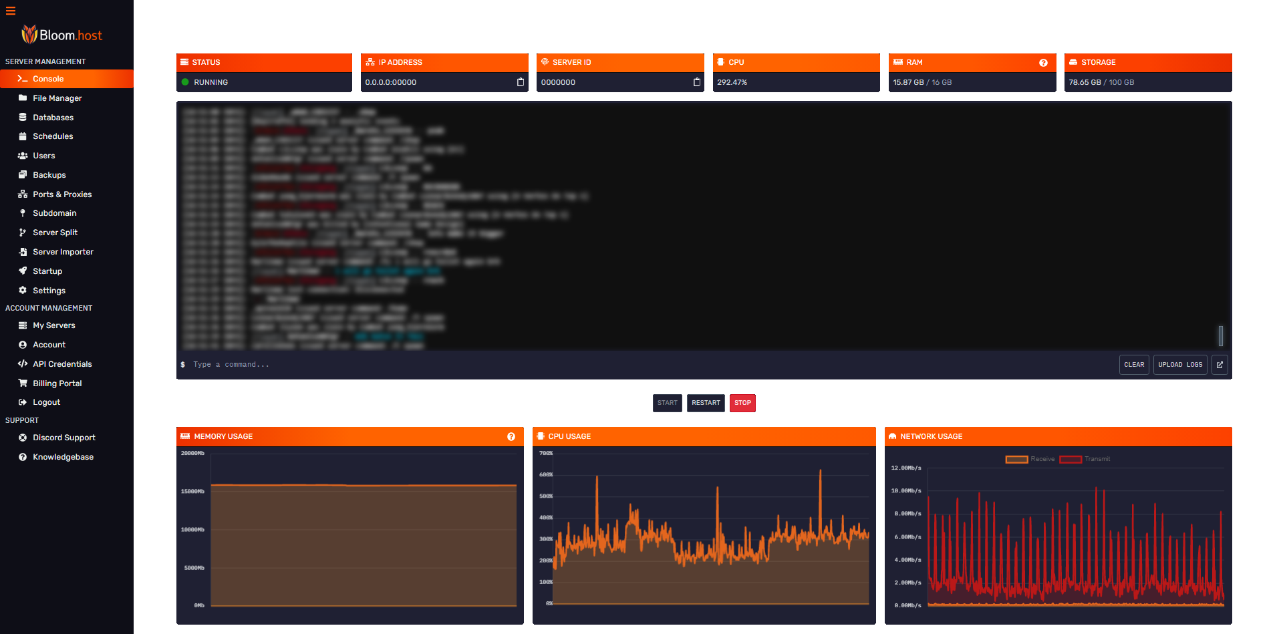Click the Upload Logs button
1275x634 pixels.
1180,365
